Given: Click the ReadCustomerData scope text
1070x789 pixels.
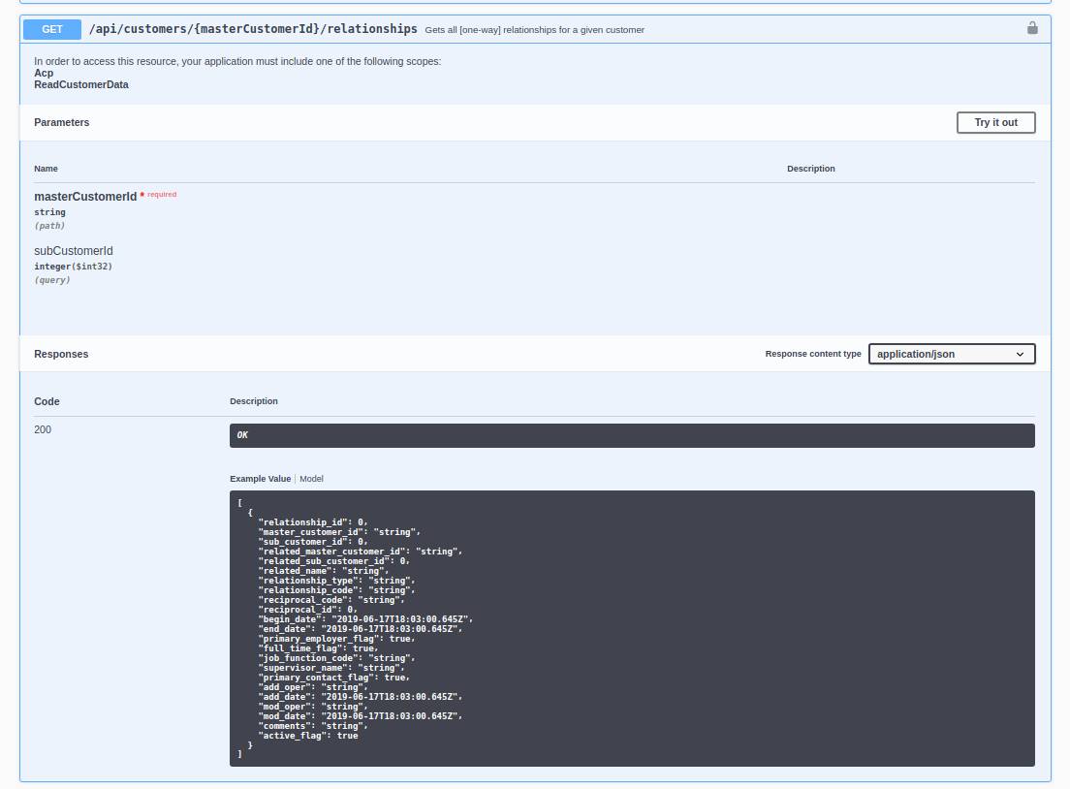Looking at the screenshot, I should coord(81,84).
